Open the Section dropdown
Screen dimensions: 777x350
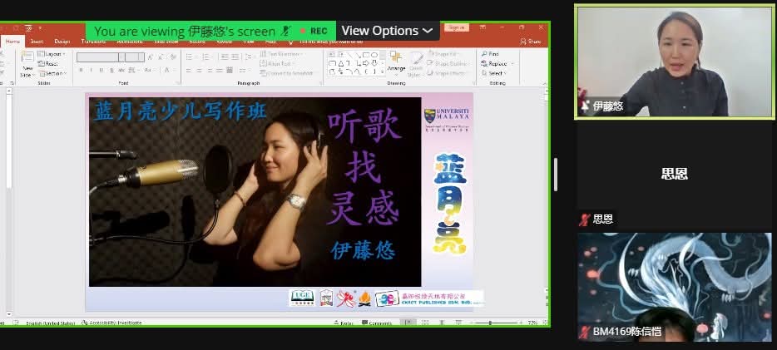[52, 73]
